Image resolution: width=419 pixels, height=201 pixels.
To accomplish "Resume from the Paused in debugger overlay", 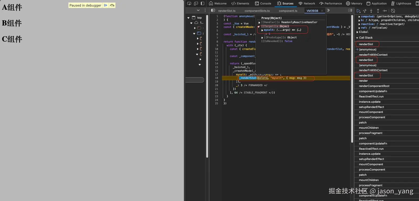I will tap(105, 5).
